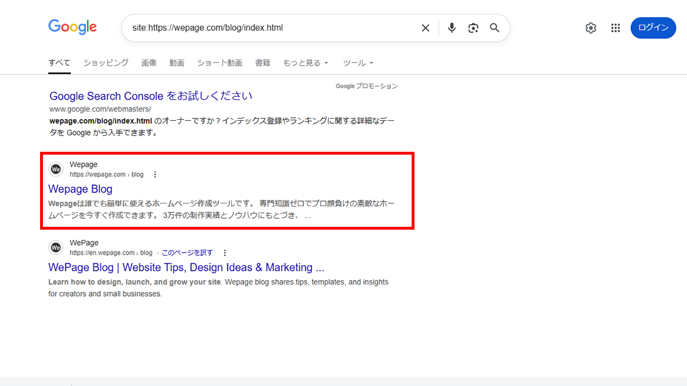Open Google Lens image search icon
Screen dimensions: 687x386
coord(473,28)
